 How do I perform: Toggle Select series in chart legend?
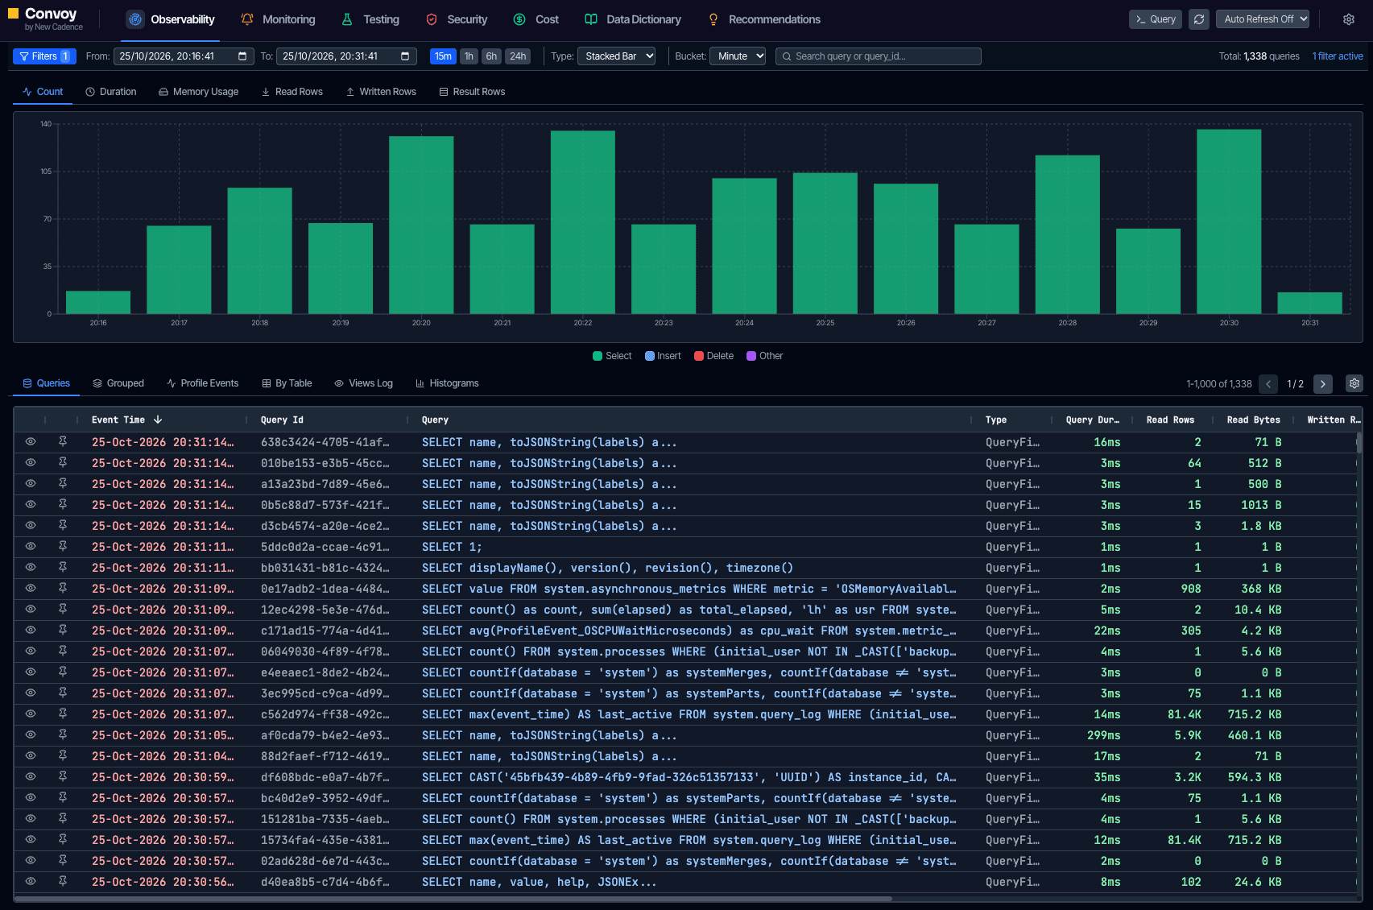click(612, 356)
